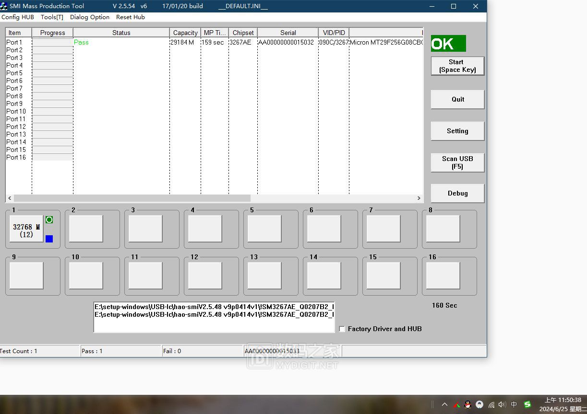Screen dimensions: 587x414
Task: Click the green pass indicator in slot 1
Action: pyautogui.click(x=49, y=220)
